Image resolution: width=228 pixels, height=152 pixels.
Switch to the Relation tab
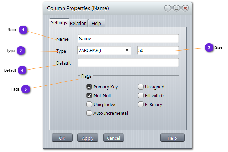pyautogui.click(x=78, y=23)
